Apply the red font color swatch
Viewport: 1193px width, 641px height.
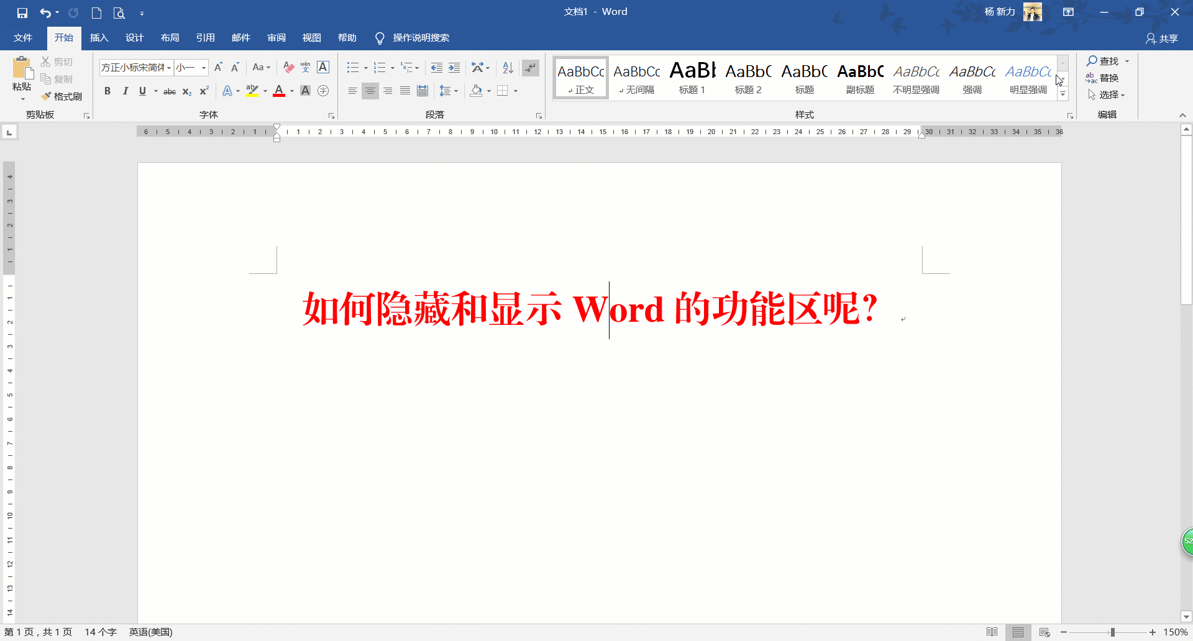(x=279, y=91)
